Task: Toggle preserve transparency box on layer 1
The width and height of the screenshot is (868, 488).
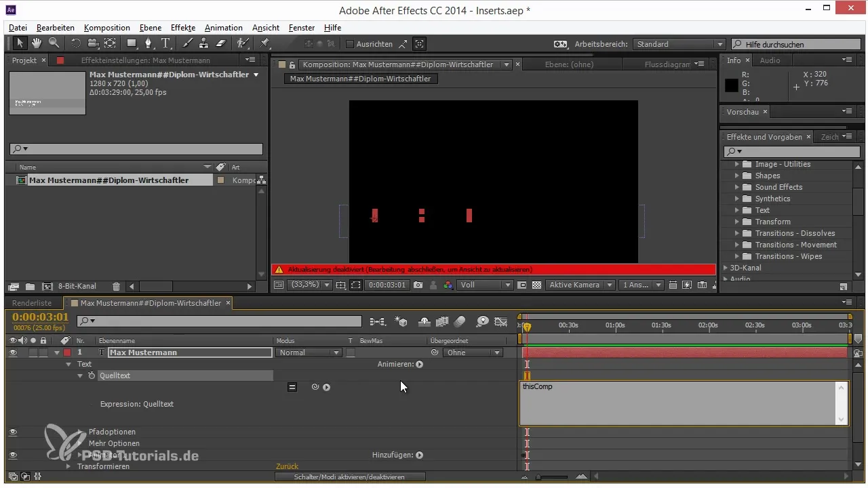Action: (x=351, y=352)
